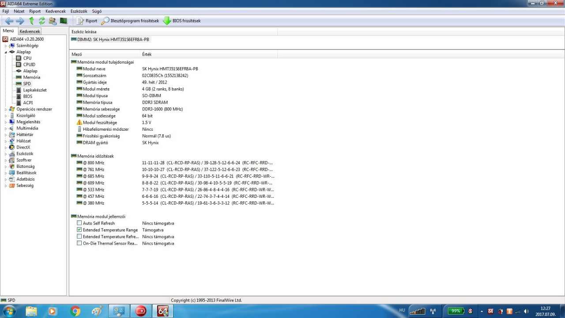Viewport: 565px width, 318px height.
Task: Open Paint from the taskbar
Action: click(x=97, y=311)
